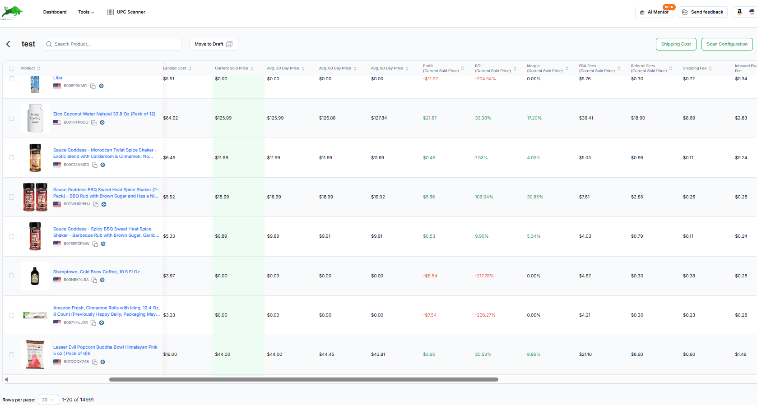Check the Moroccan Twist Spice Shaker row
This screenshot has height=405, width=757.
(x=11, y=158)
